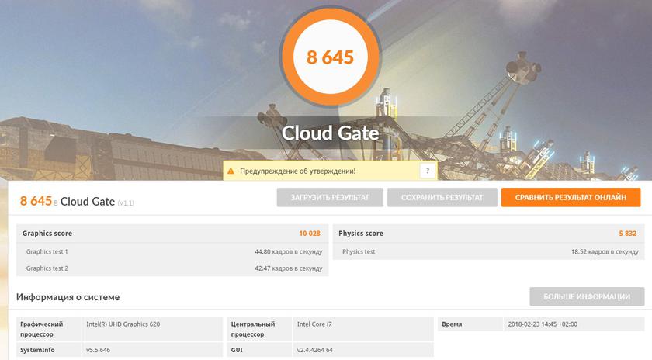Select the Physics test result row

[x=489, y=251]
